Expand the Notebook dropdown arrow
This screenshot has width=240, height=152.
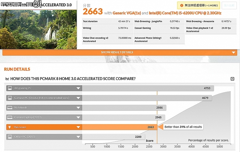[78, 108]
